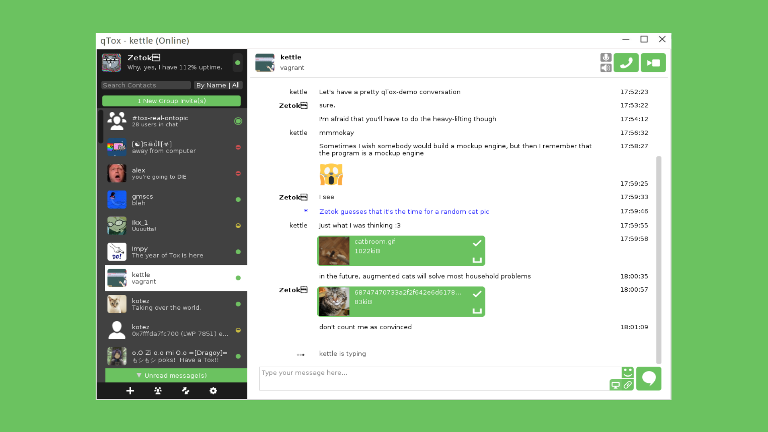Viewport: 768px width, 432px height.
Task: Open file transfers from bottom bar
Action: tap(186, 391)
